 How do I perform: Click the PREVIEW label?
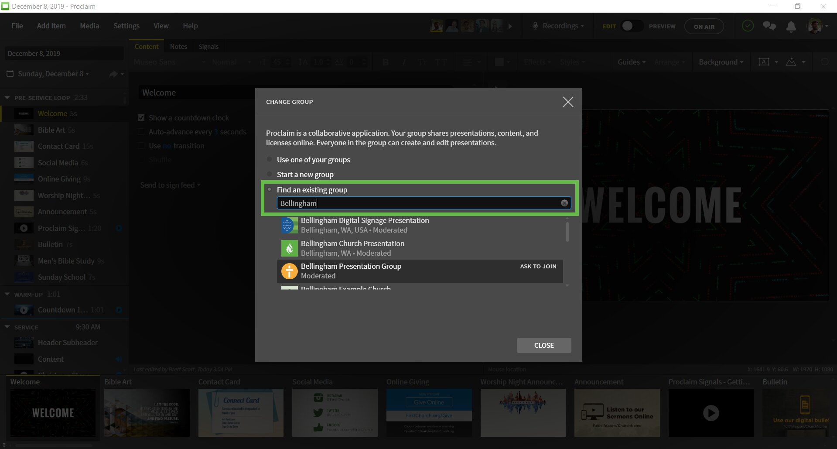662,27
